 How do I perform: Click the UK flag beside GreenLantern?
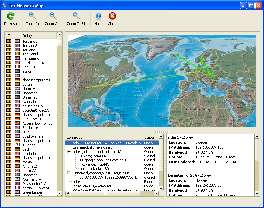coord(17,192)
